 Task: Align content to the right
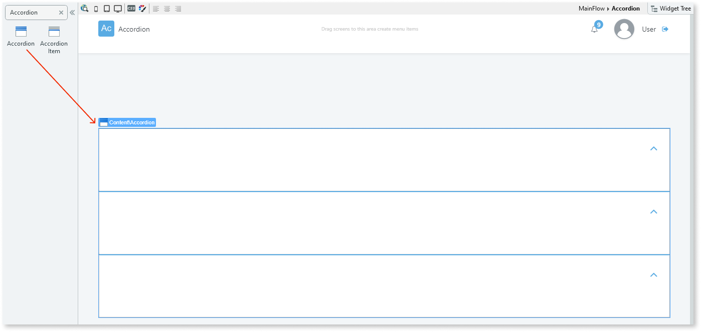tap(178, 9)
